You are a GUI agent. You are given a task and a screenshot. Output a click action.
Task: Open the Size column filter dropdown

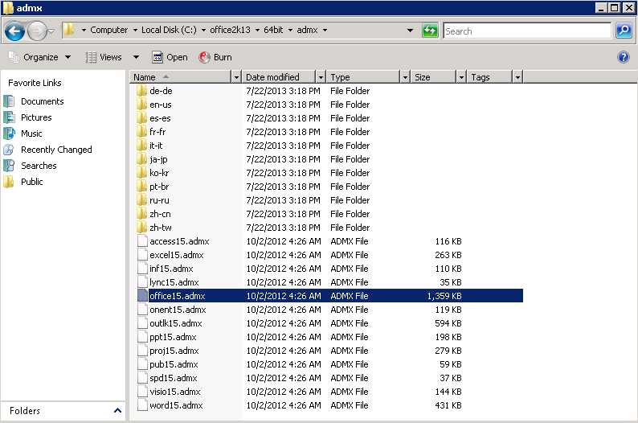pyautogui.click(x=461, y=77)
